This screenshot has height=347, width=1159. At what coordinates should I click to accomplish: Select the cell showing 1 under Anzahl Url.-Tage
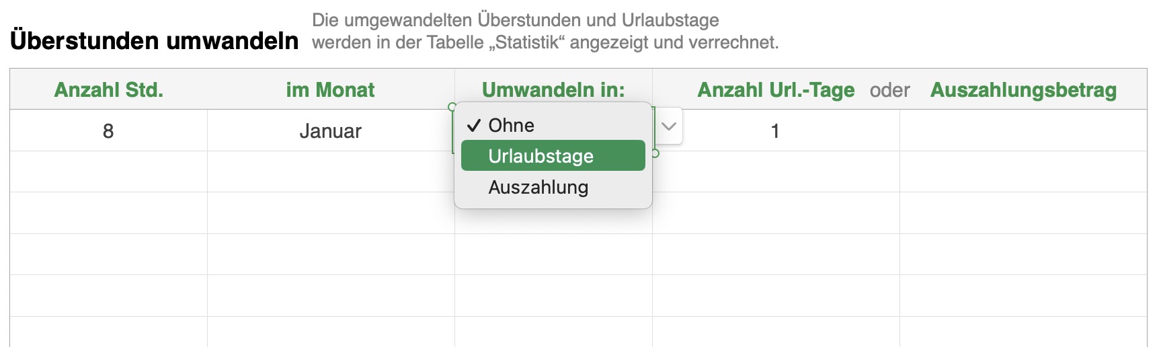775,131
